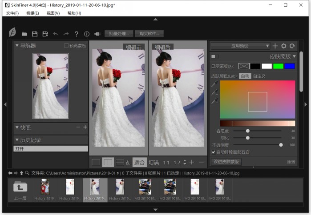Click the 批量处理 button
Viewport: 311px width, 215px height.
pos(119,34)
